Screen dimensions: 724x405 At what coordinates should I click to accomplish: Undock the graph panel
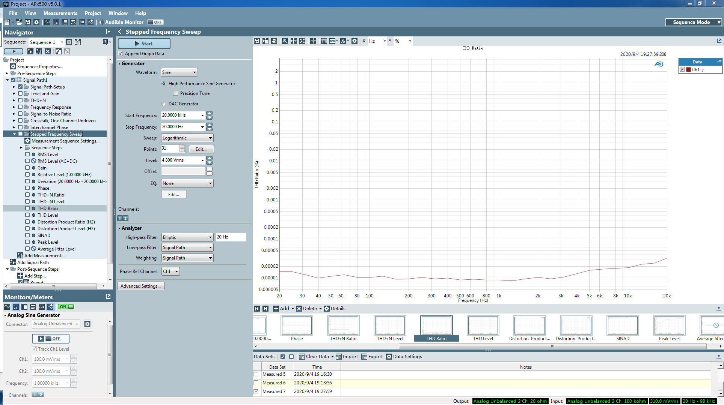719,41
